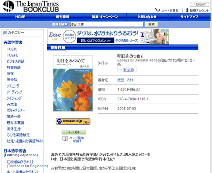Viewport: 212px width, 173px height.
Task: Select the ライティング category
Action: 14,98
